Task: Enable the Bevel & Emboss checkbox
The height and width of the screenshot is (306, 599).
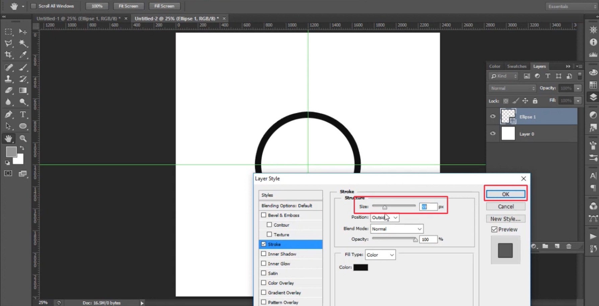Action: coord(264,215)
